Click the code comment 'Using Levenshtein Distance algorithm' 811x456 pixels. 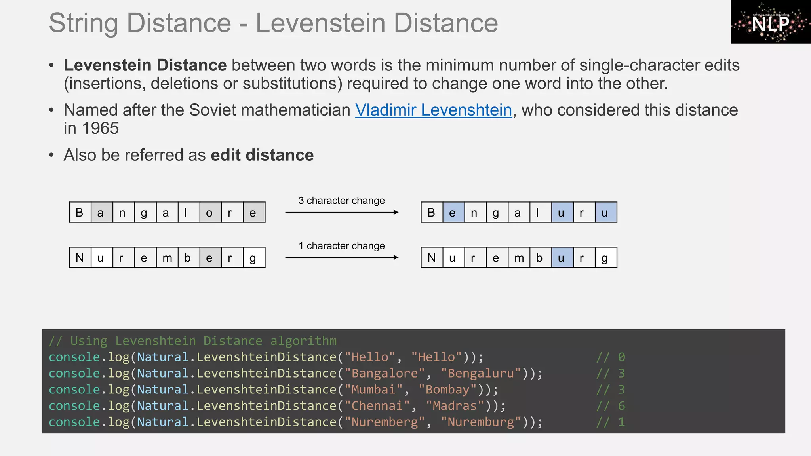point(193,341)
